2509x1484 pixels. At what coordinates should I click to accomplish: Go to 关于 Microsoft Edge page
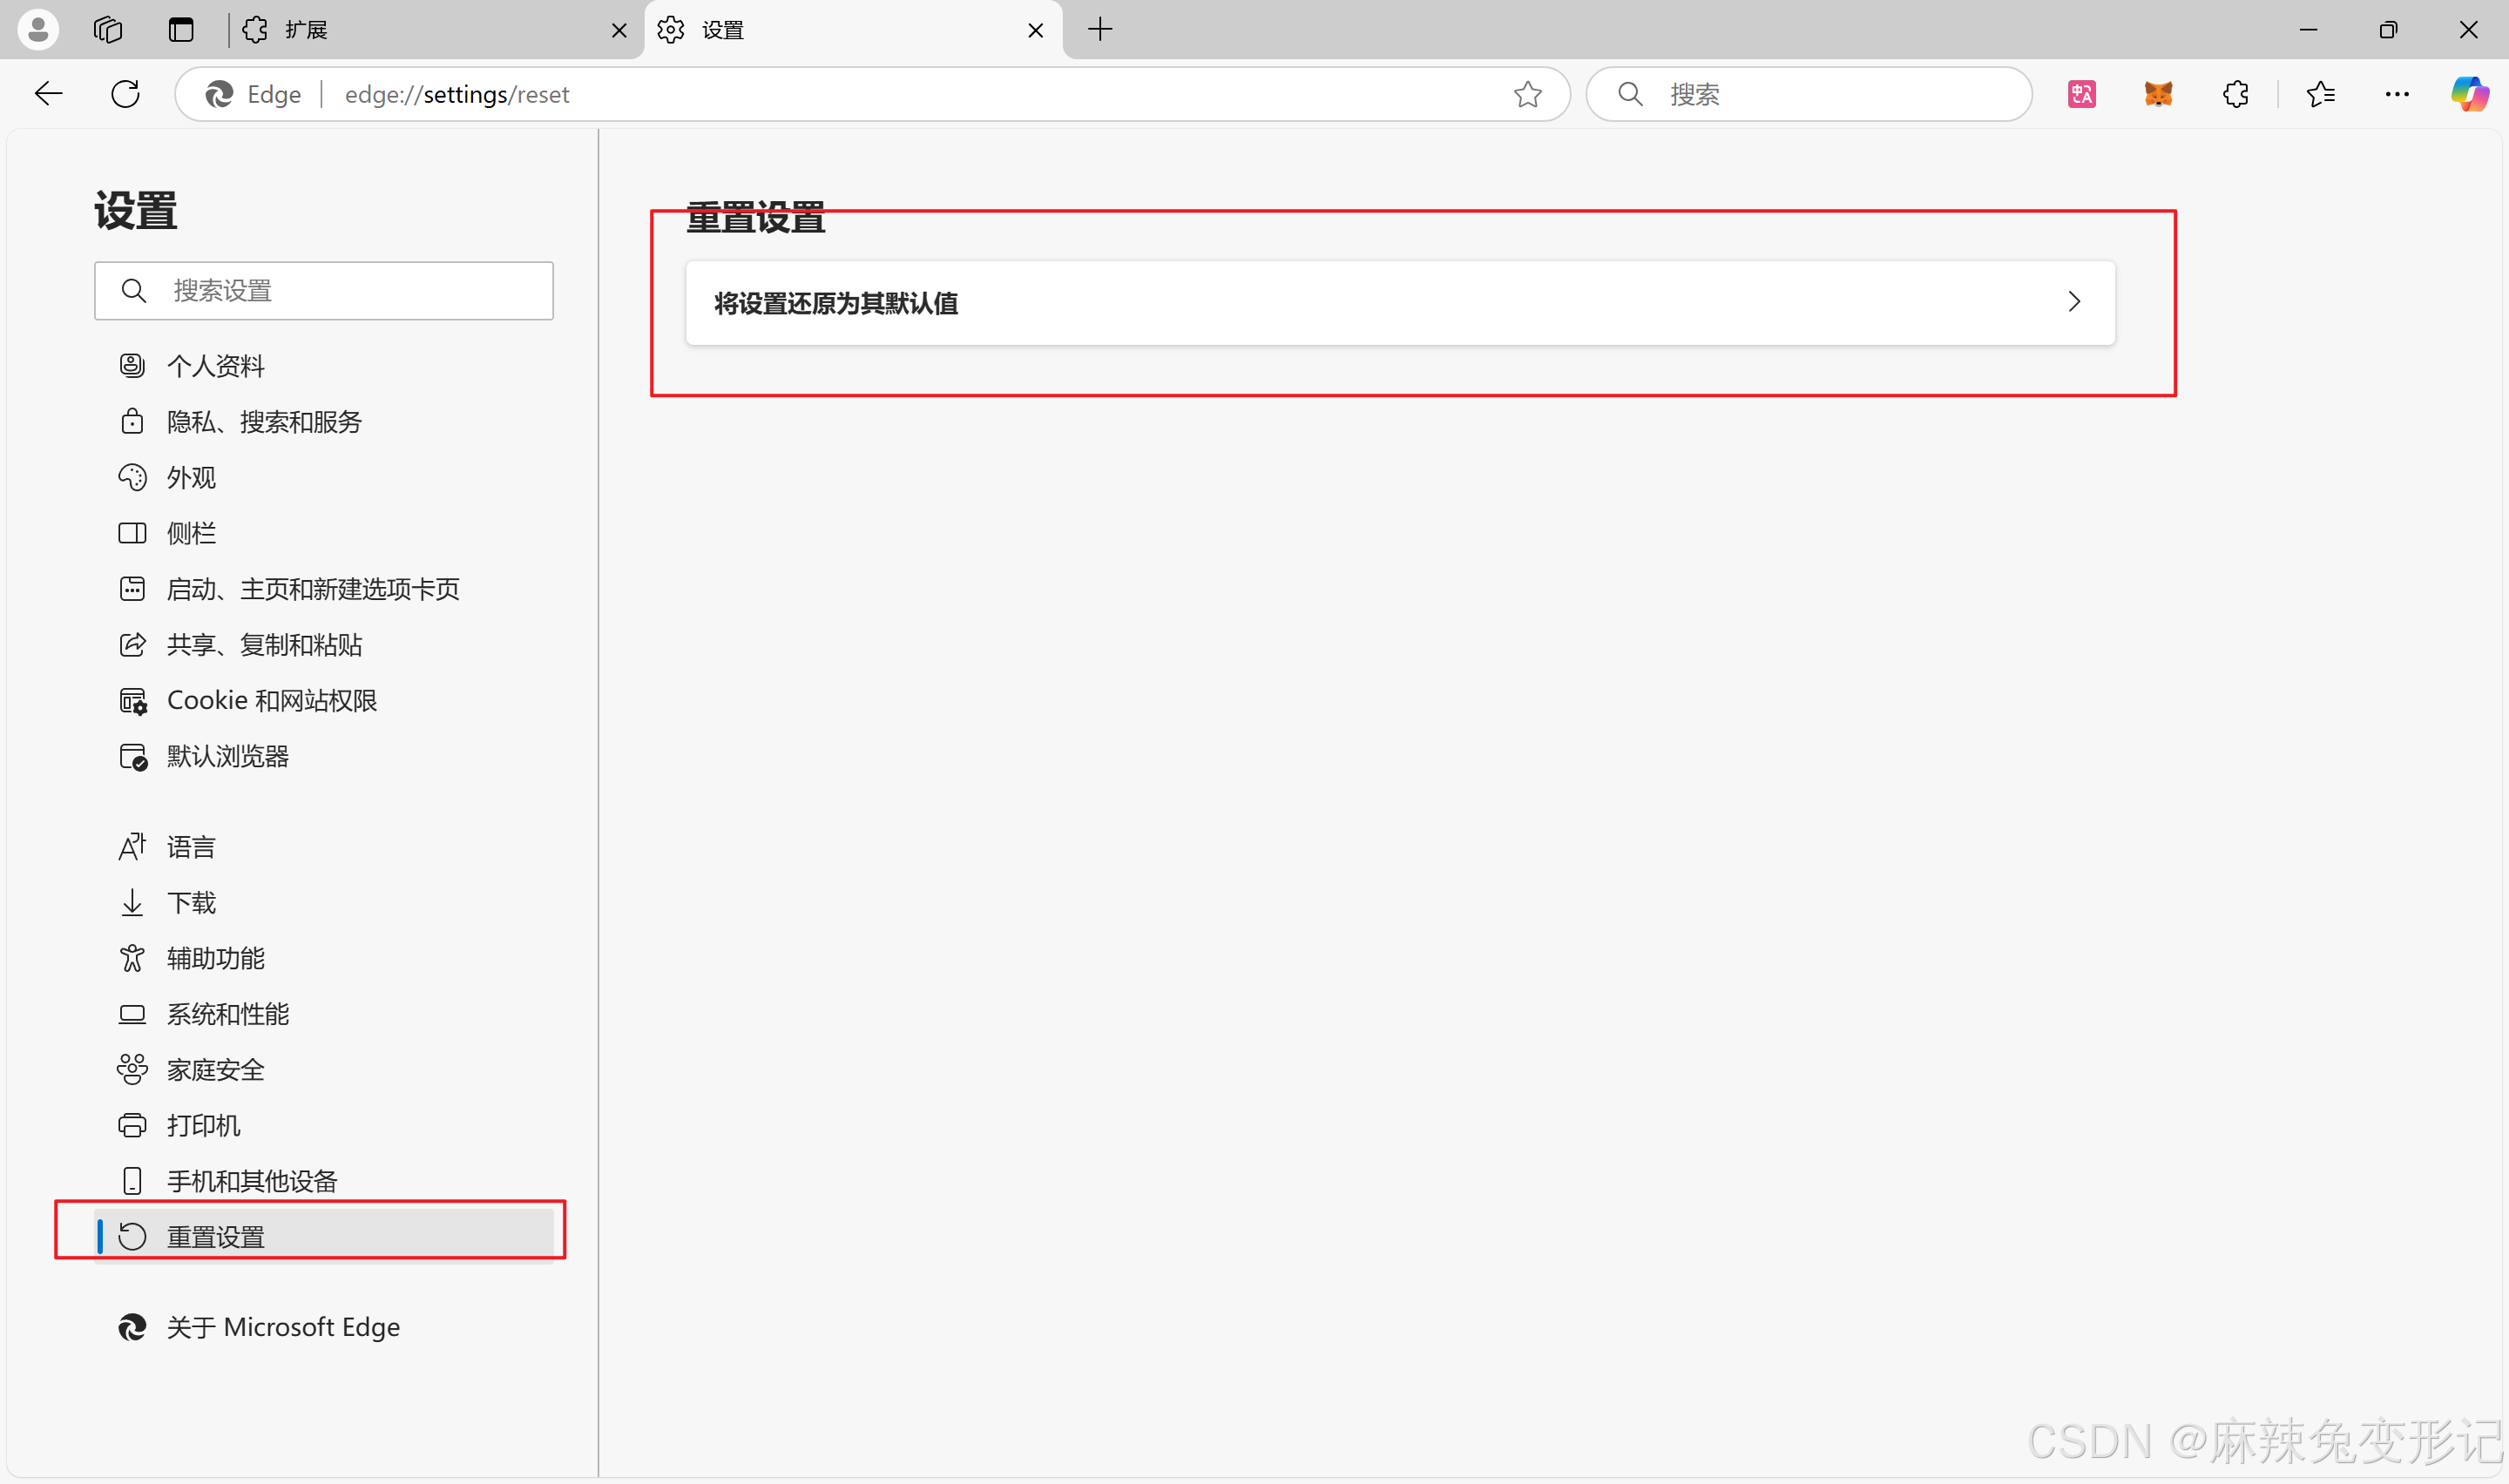tap(283, 1327)
